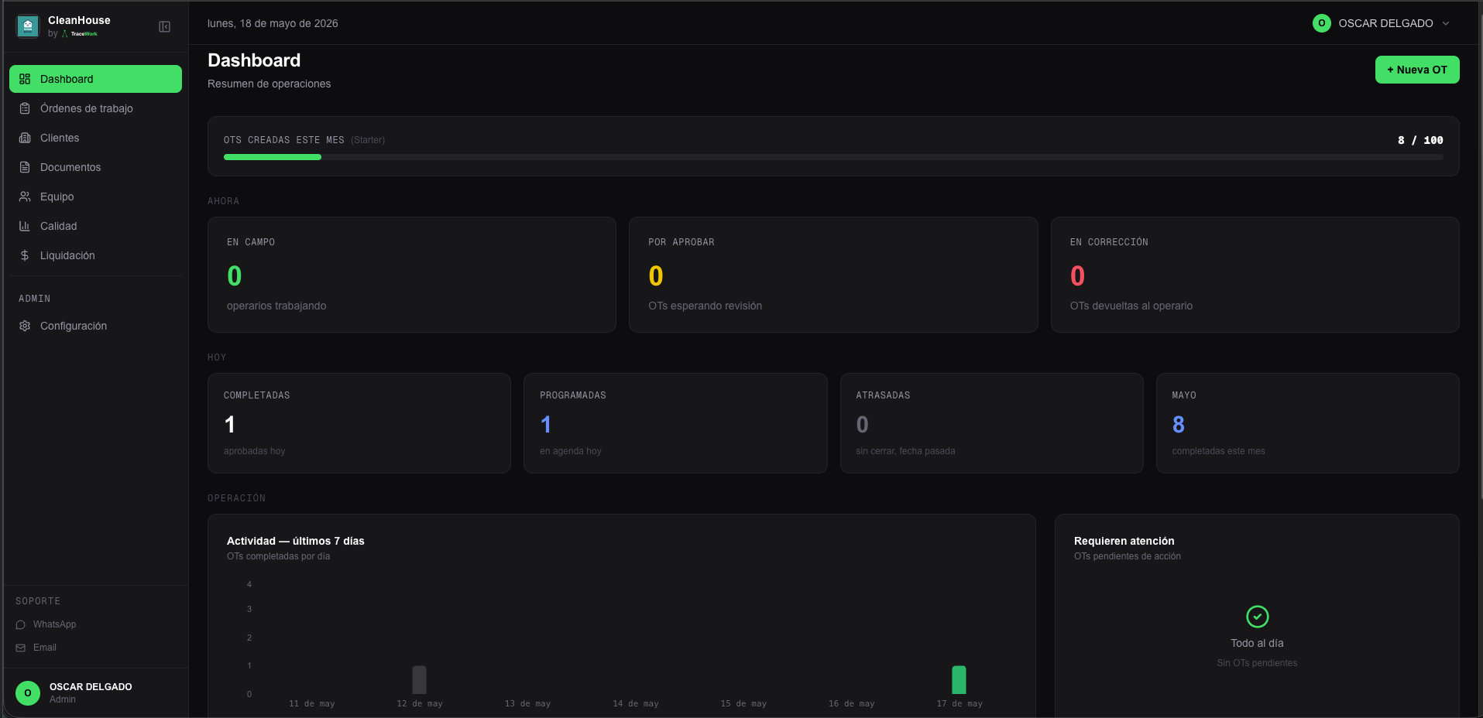Go to Órdenes de trabajo

[95, 108]
